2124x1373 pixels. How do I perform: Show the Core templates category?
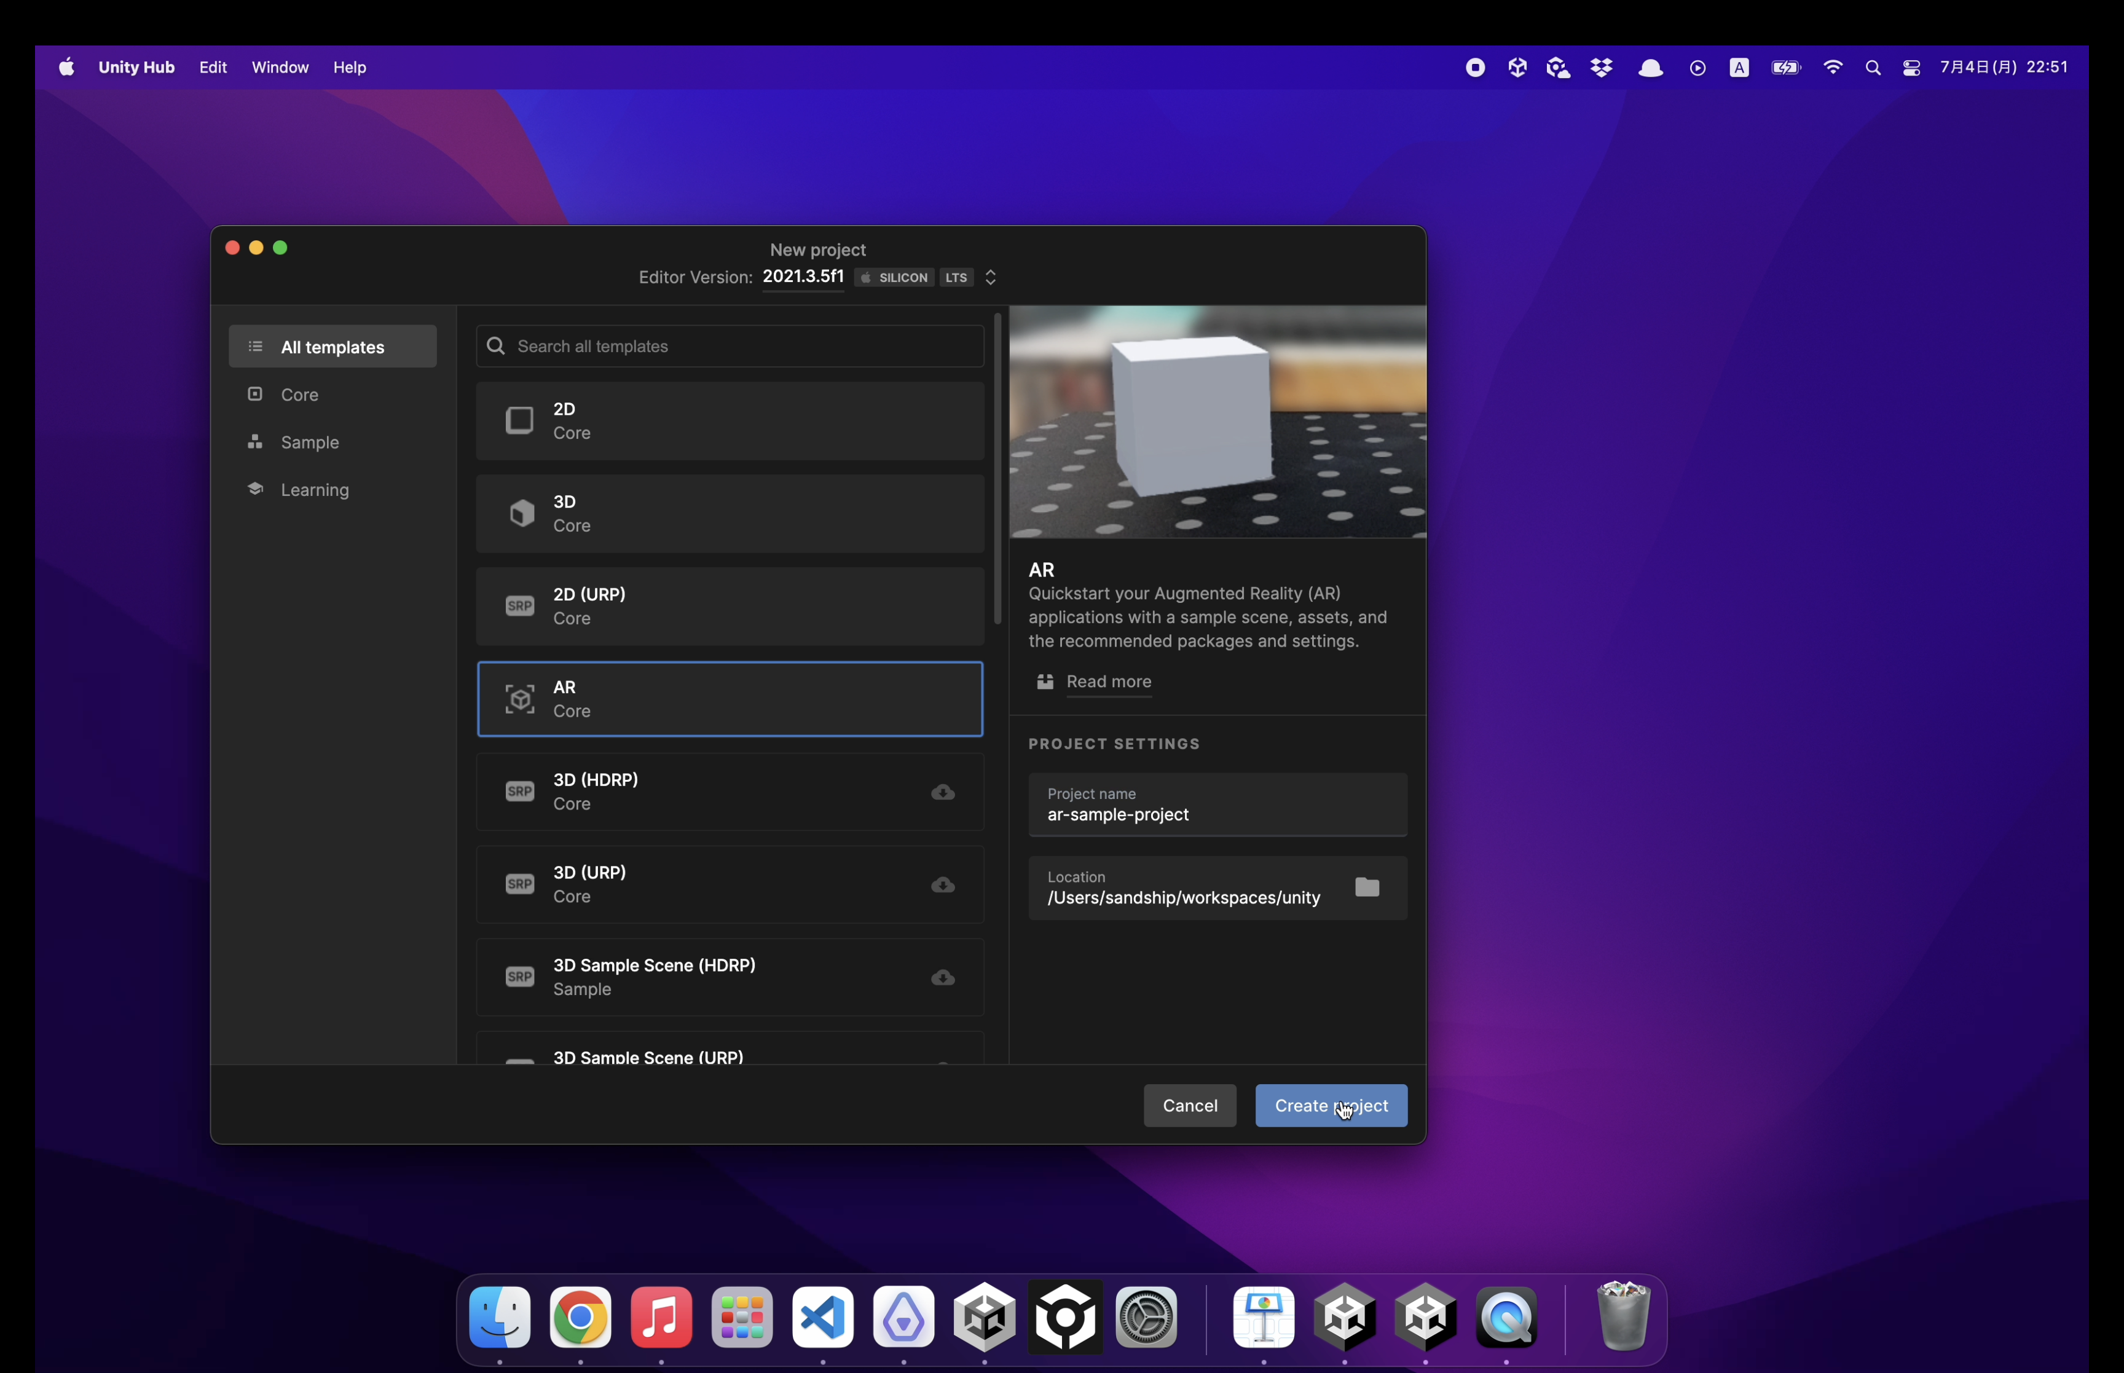[299, 394]
